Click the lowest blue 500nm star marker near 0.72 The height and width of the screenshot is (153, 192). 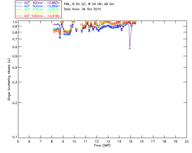(60, 38)
